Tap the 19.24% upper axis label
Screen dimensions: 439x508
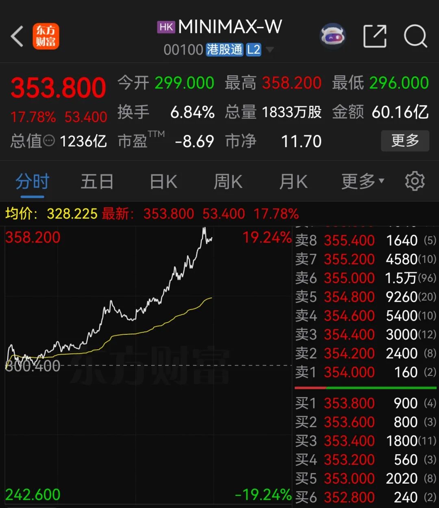coord(267,237)
